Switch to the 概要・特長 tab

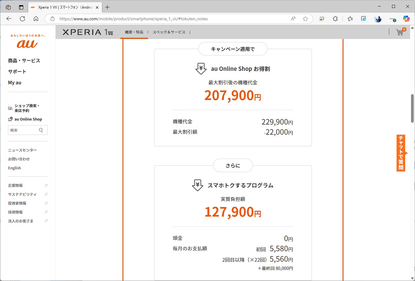(134, 32)
